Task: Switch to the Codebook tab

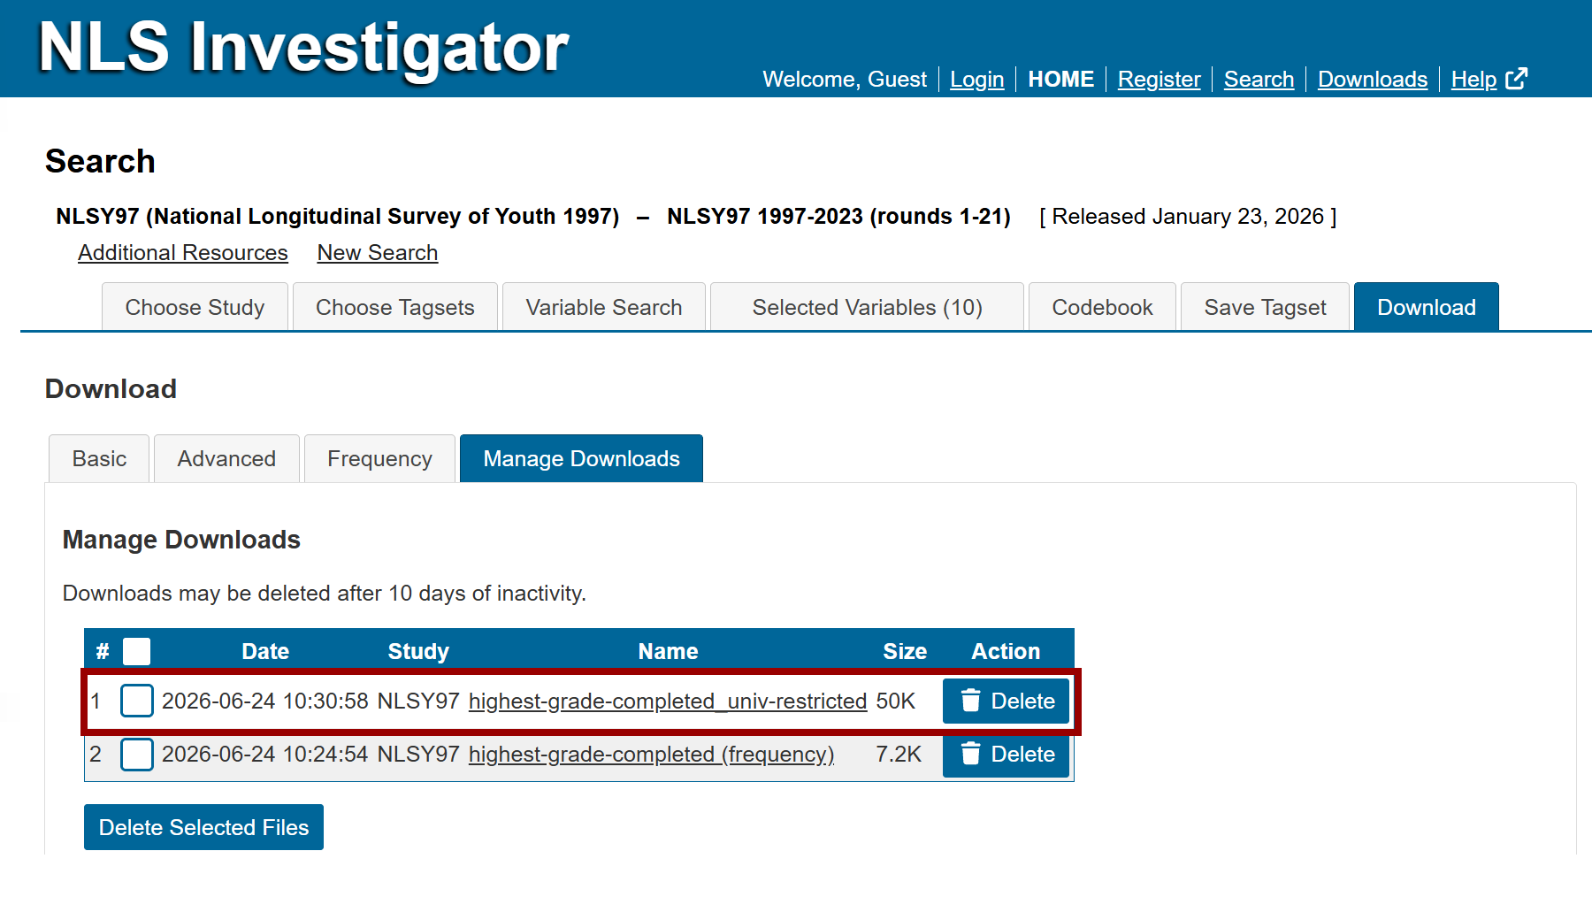Action: (x=1102, y=307)
